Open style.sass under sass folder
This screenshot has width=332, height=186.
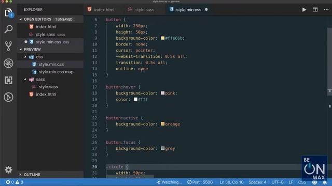coord(50,87)
